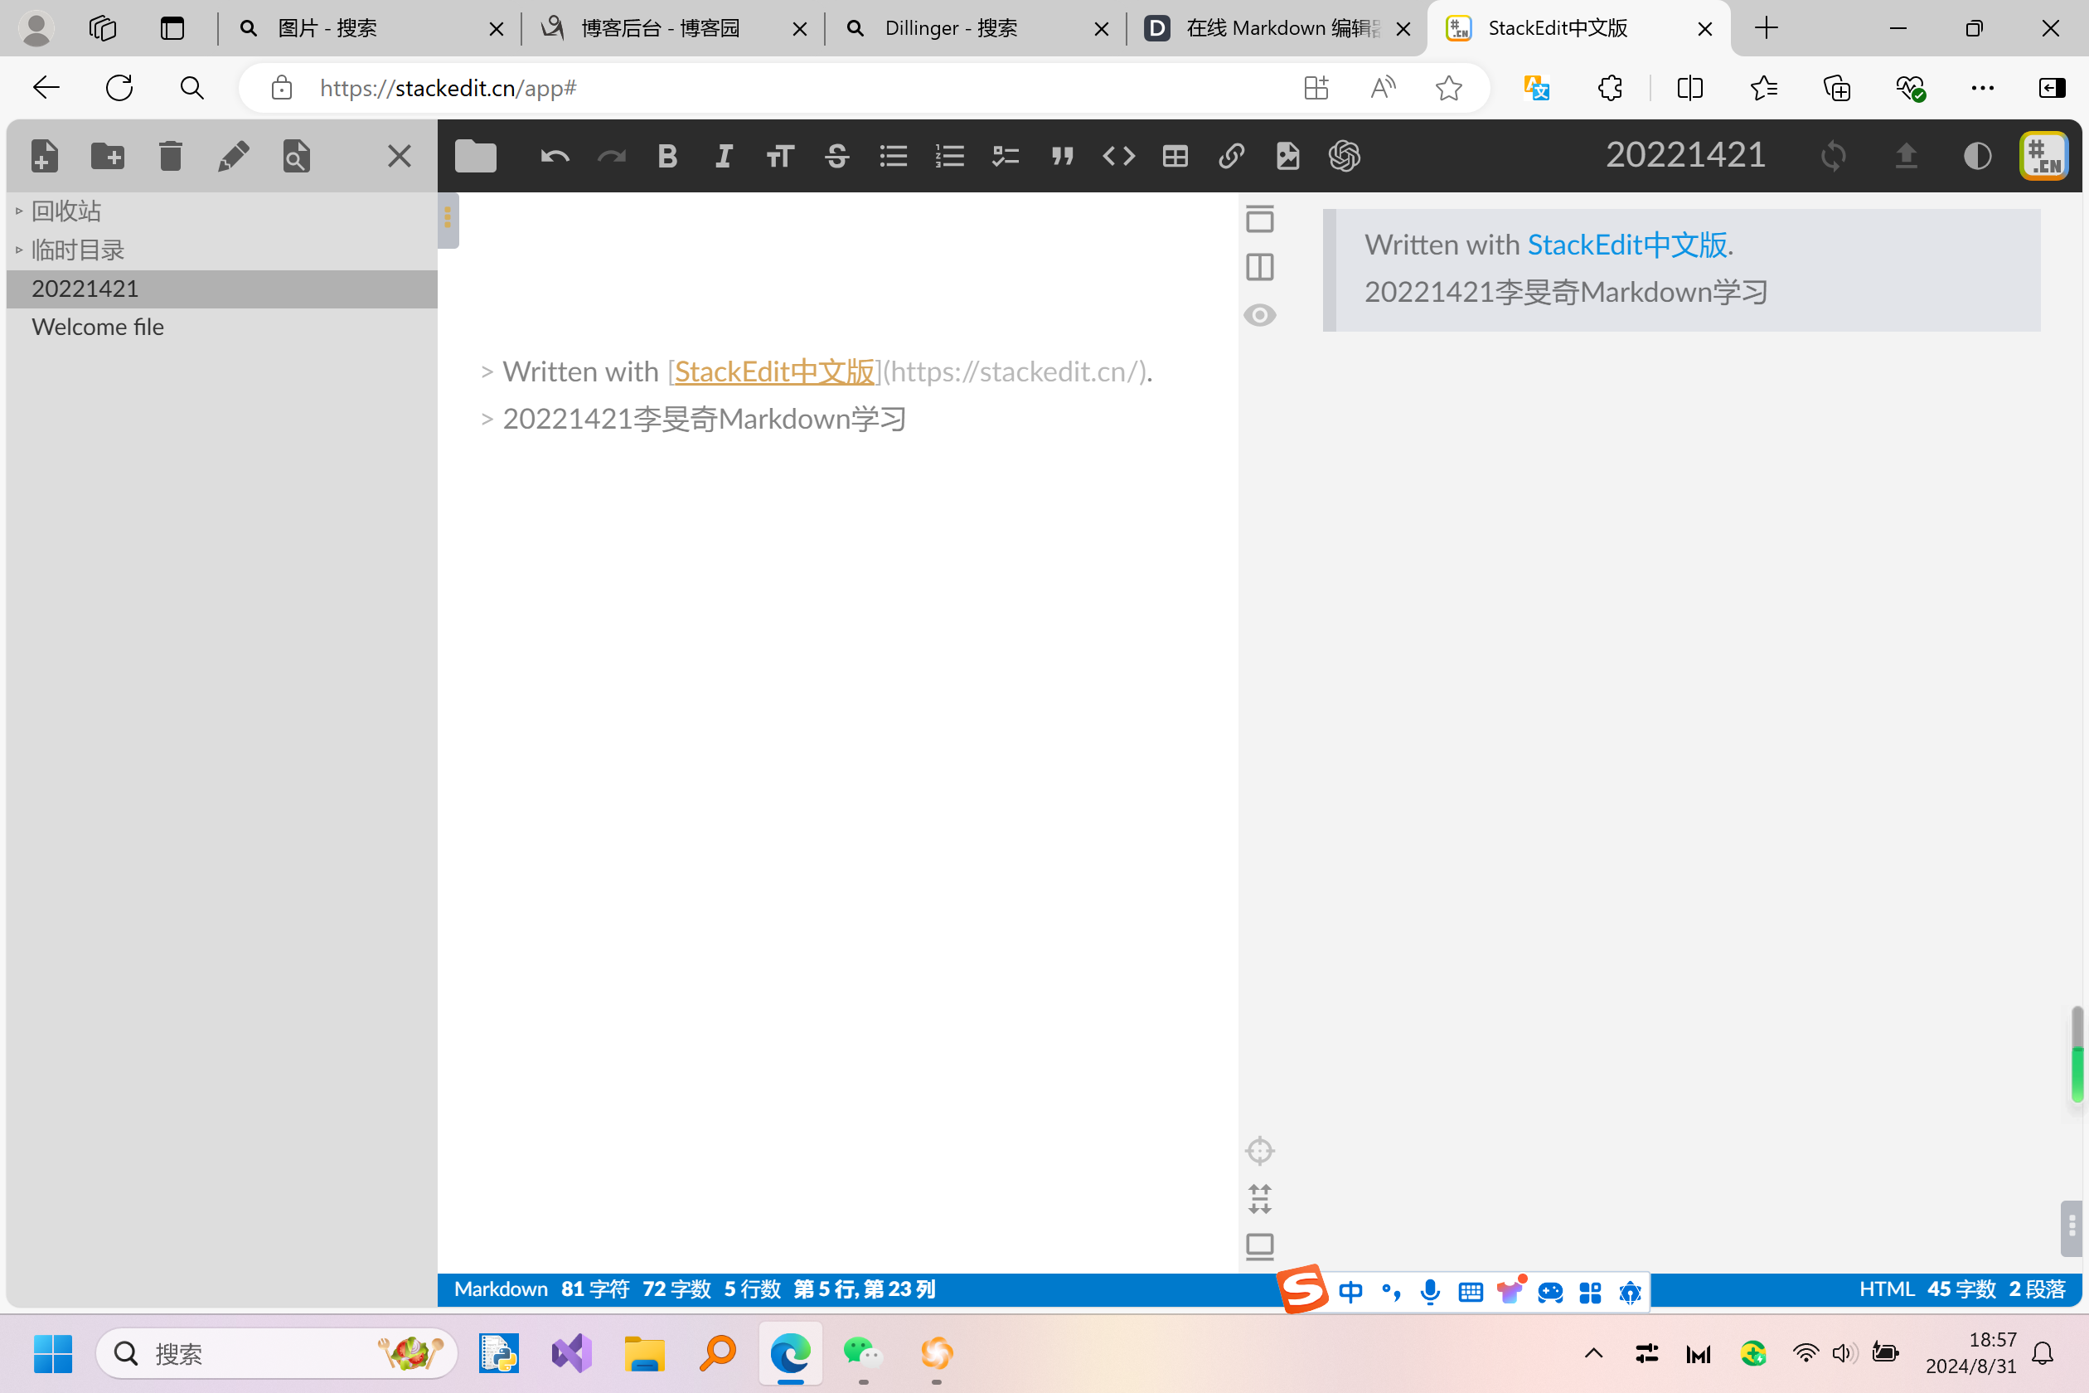Open the ChatGPT assistant icon

pos(1345,157)
